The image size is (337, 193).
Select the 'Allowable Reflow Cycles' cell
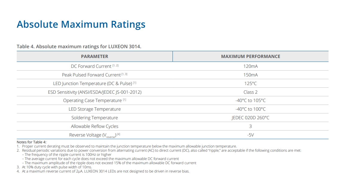95,126
